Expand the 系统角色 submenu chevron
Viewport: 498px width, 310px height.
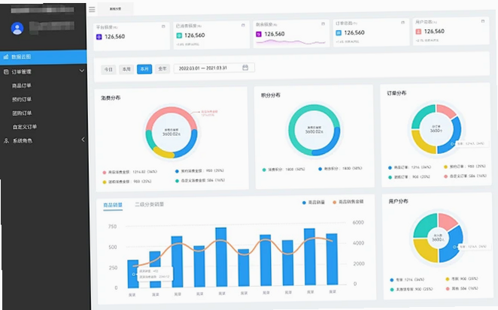(x=83, y=140)
